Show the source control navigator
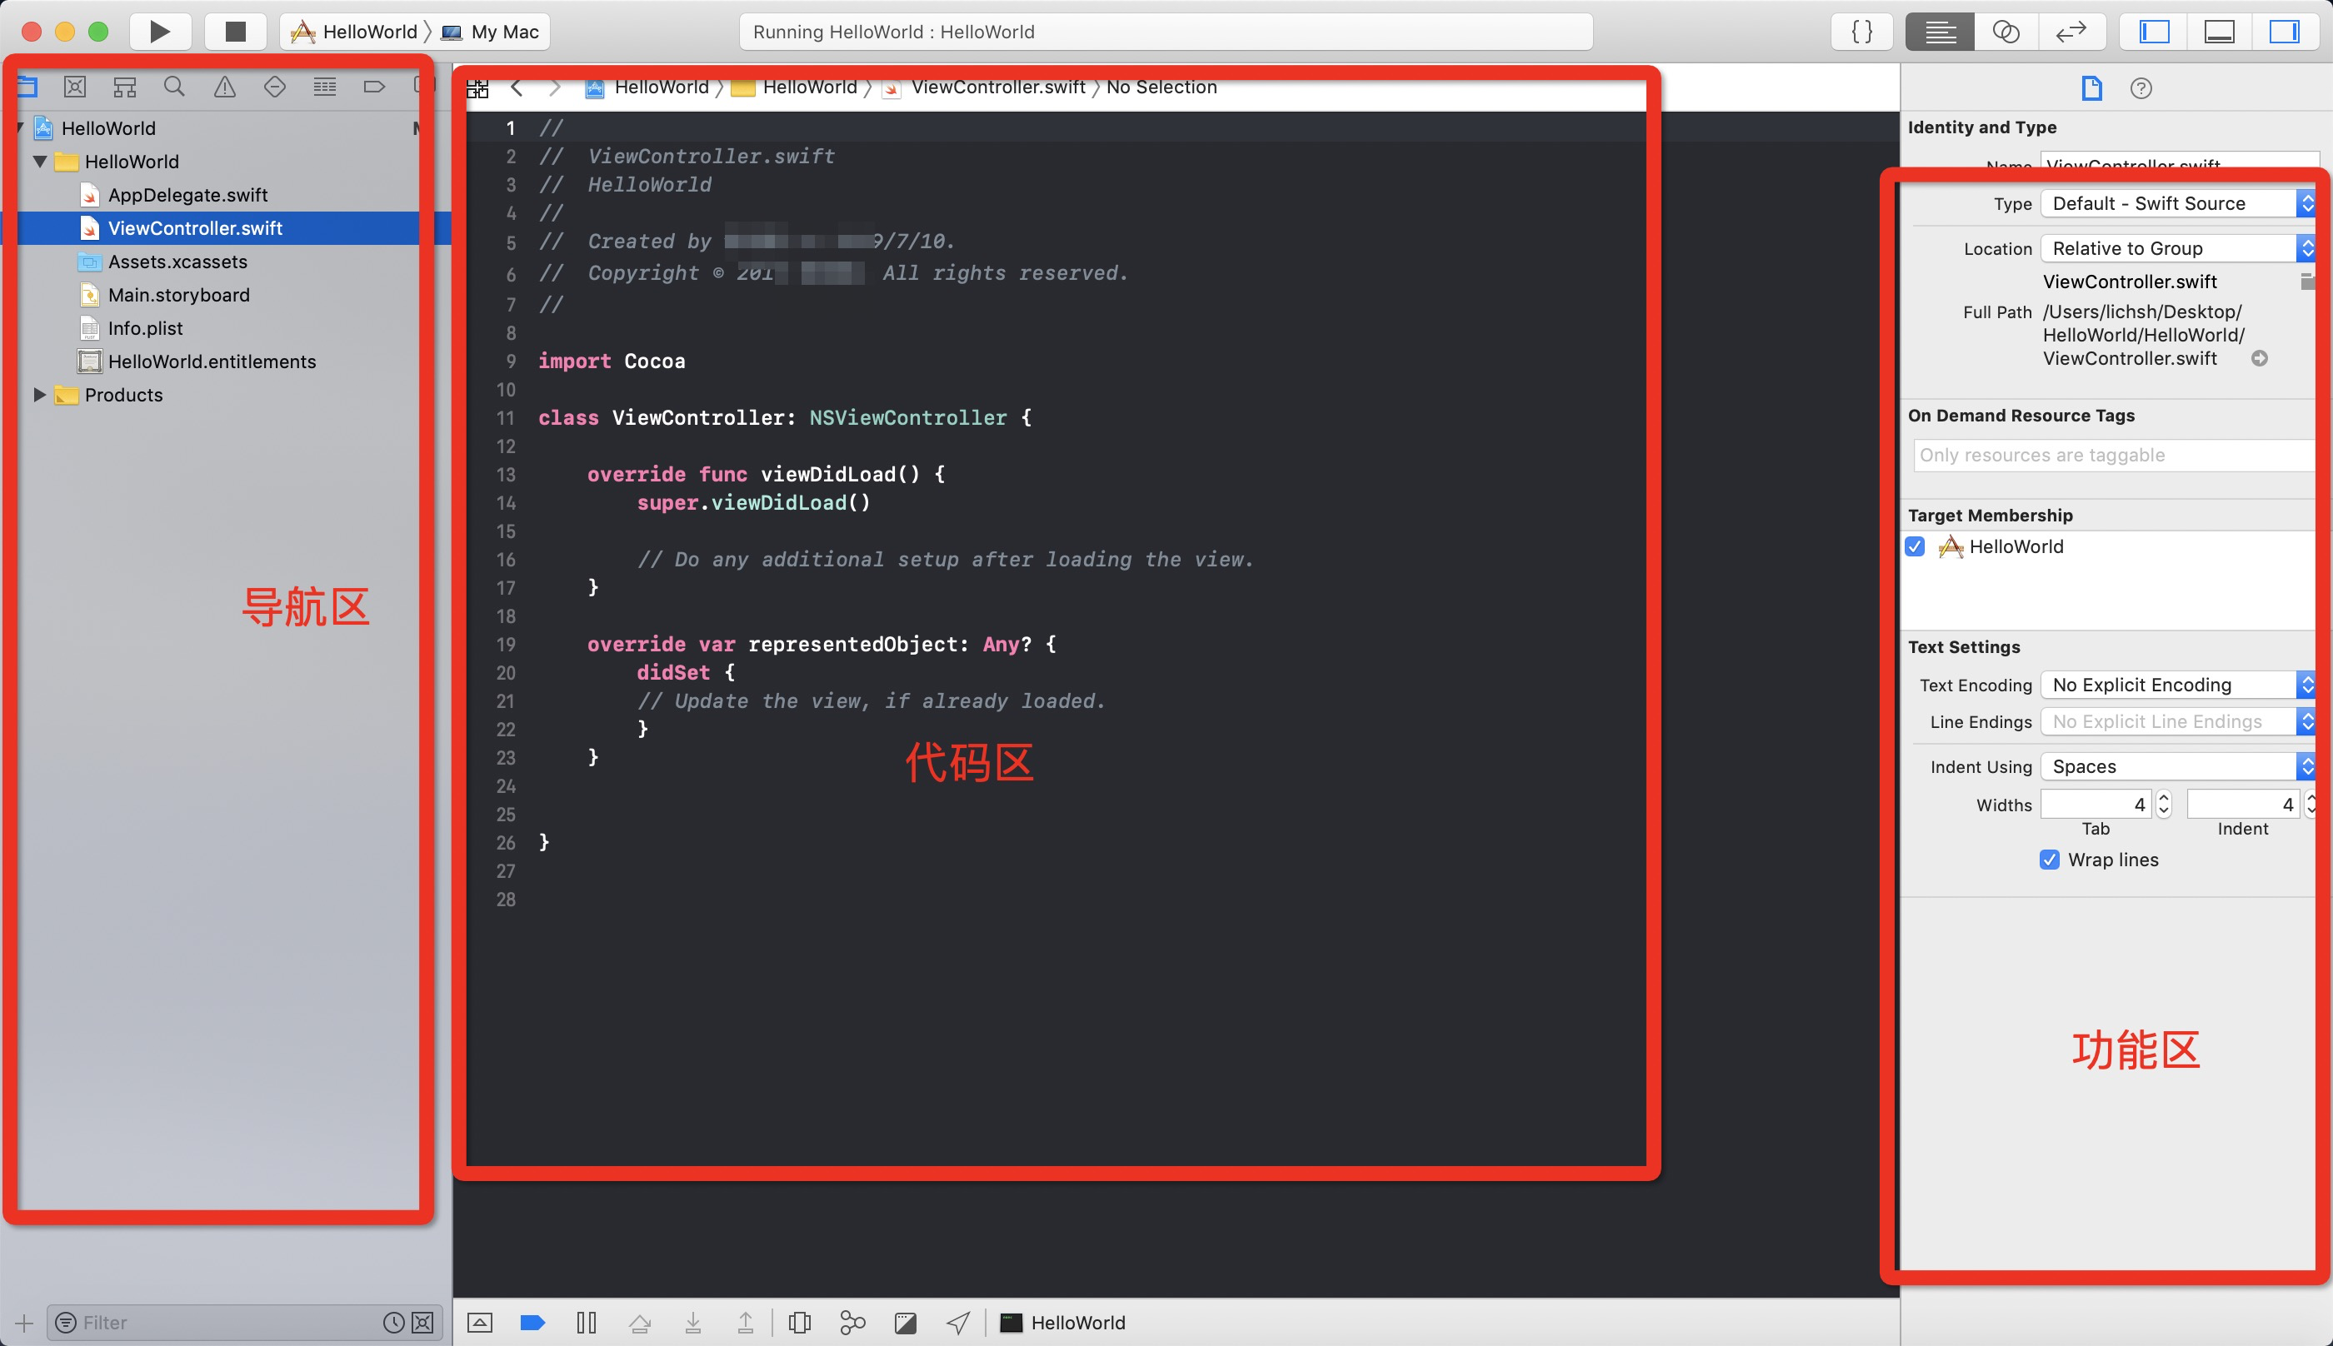The height and width of the screenshot is (1346, 2333). coord(75,87)
